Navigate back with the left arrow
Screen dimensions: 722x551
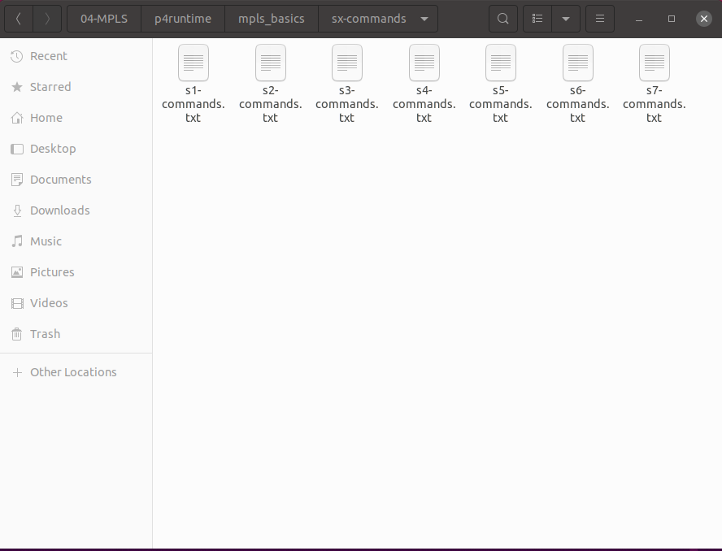(x=19, y=19)
